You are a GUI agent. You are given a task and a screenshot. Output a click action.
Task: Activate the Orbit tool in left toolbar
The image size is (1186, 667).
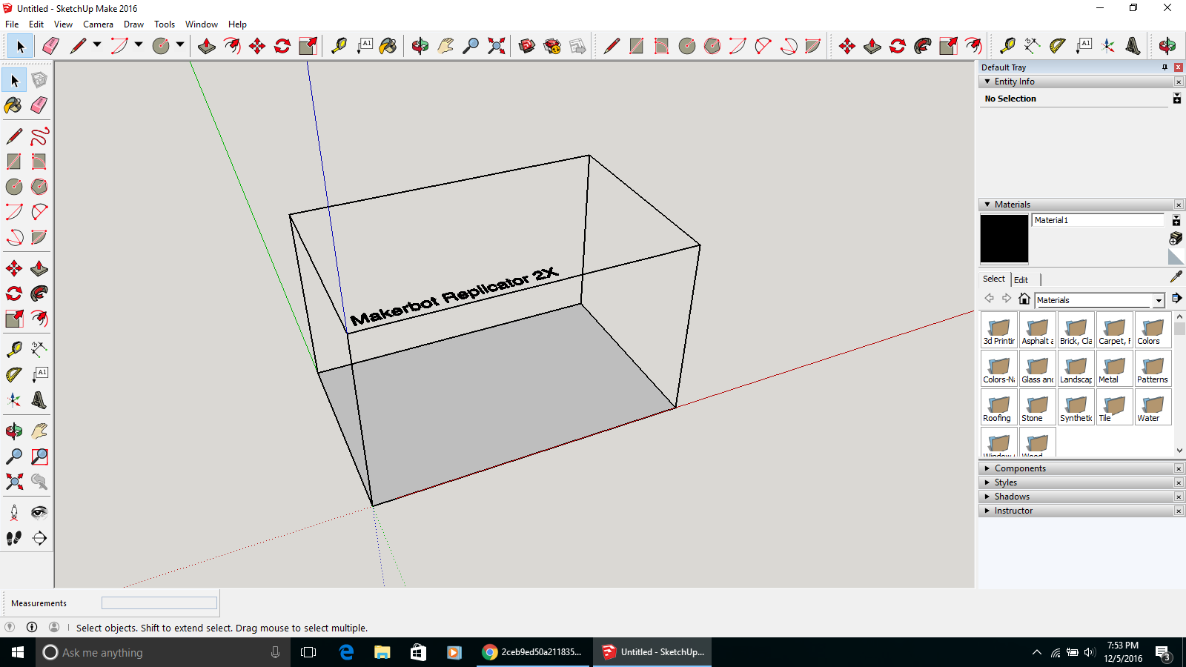coord(14,431)
